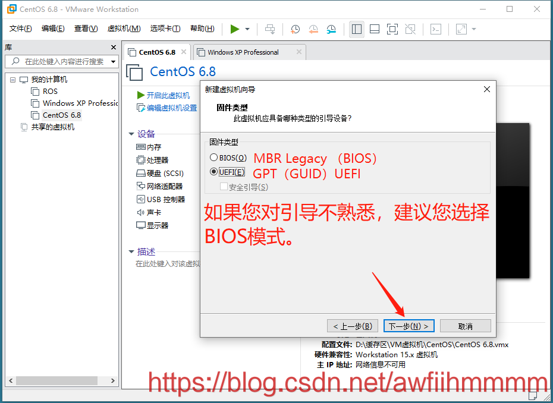
Task: Click the library scrollbar left arrow
Action: pos(11,380)
